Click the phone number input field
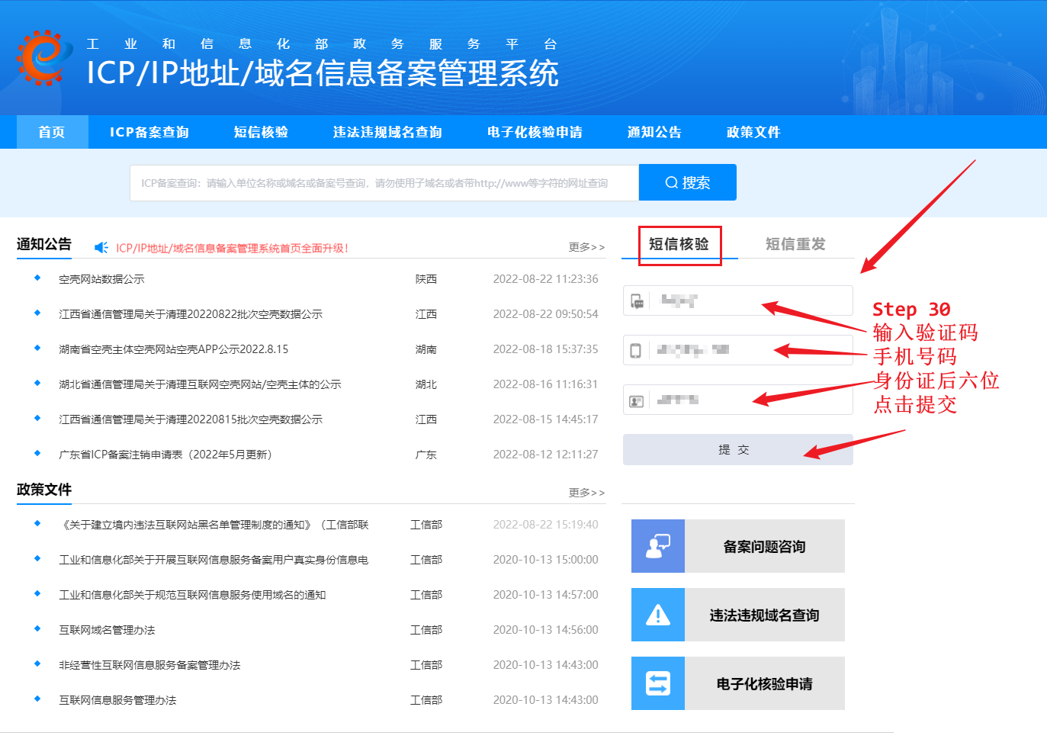This screenshot has height=739, width=1047. [738, 350]
